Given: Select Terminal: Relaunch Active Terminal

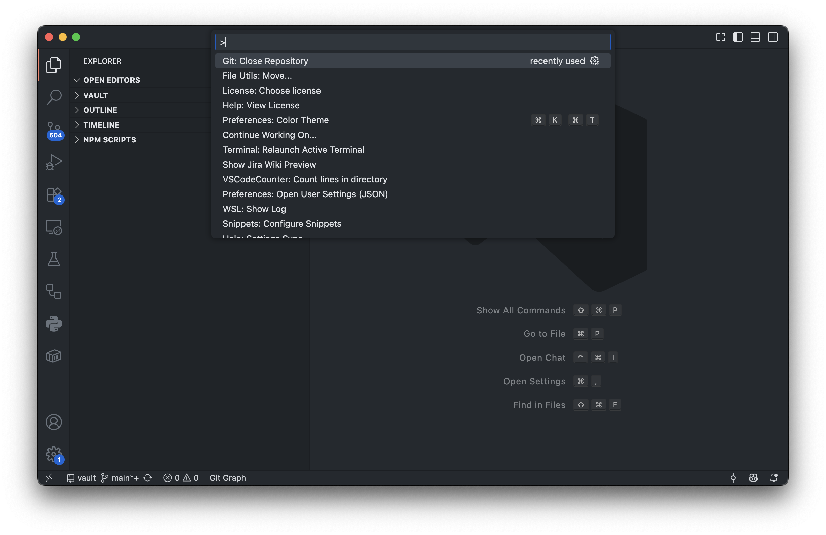Looking at the screenshot, I should 413,150.
